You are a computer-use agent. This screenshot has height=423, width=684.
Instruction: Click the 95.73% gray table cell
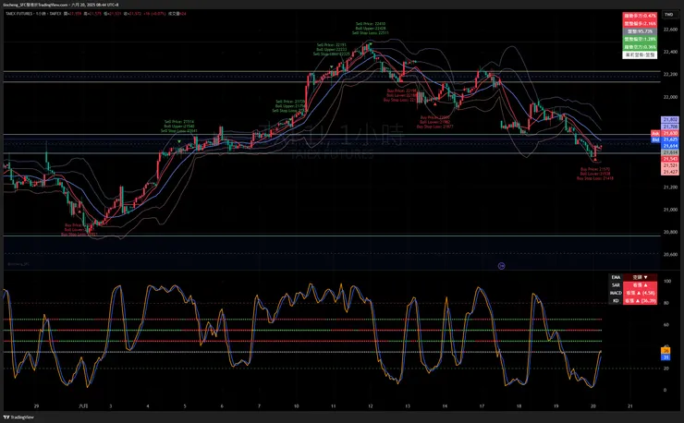pyautogui.click(x=640, y=31)
